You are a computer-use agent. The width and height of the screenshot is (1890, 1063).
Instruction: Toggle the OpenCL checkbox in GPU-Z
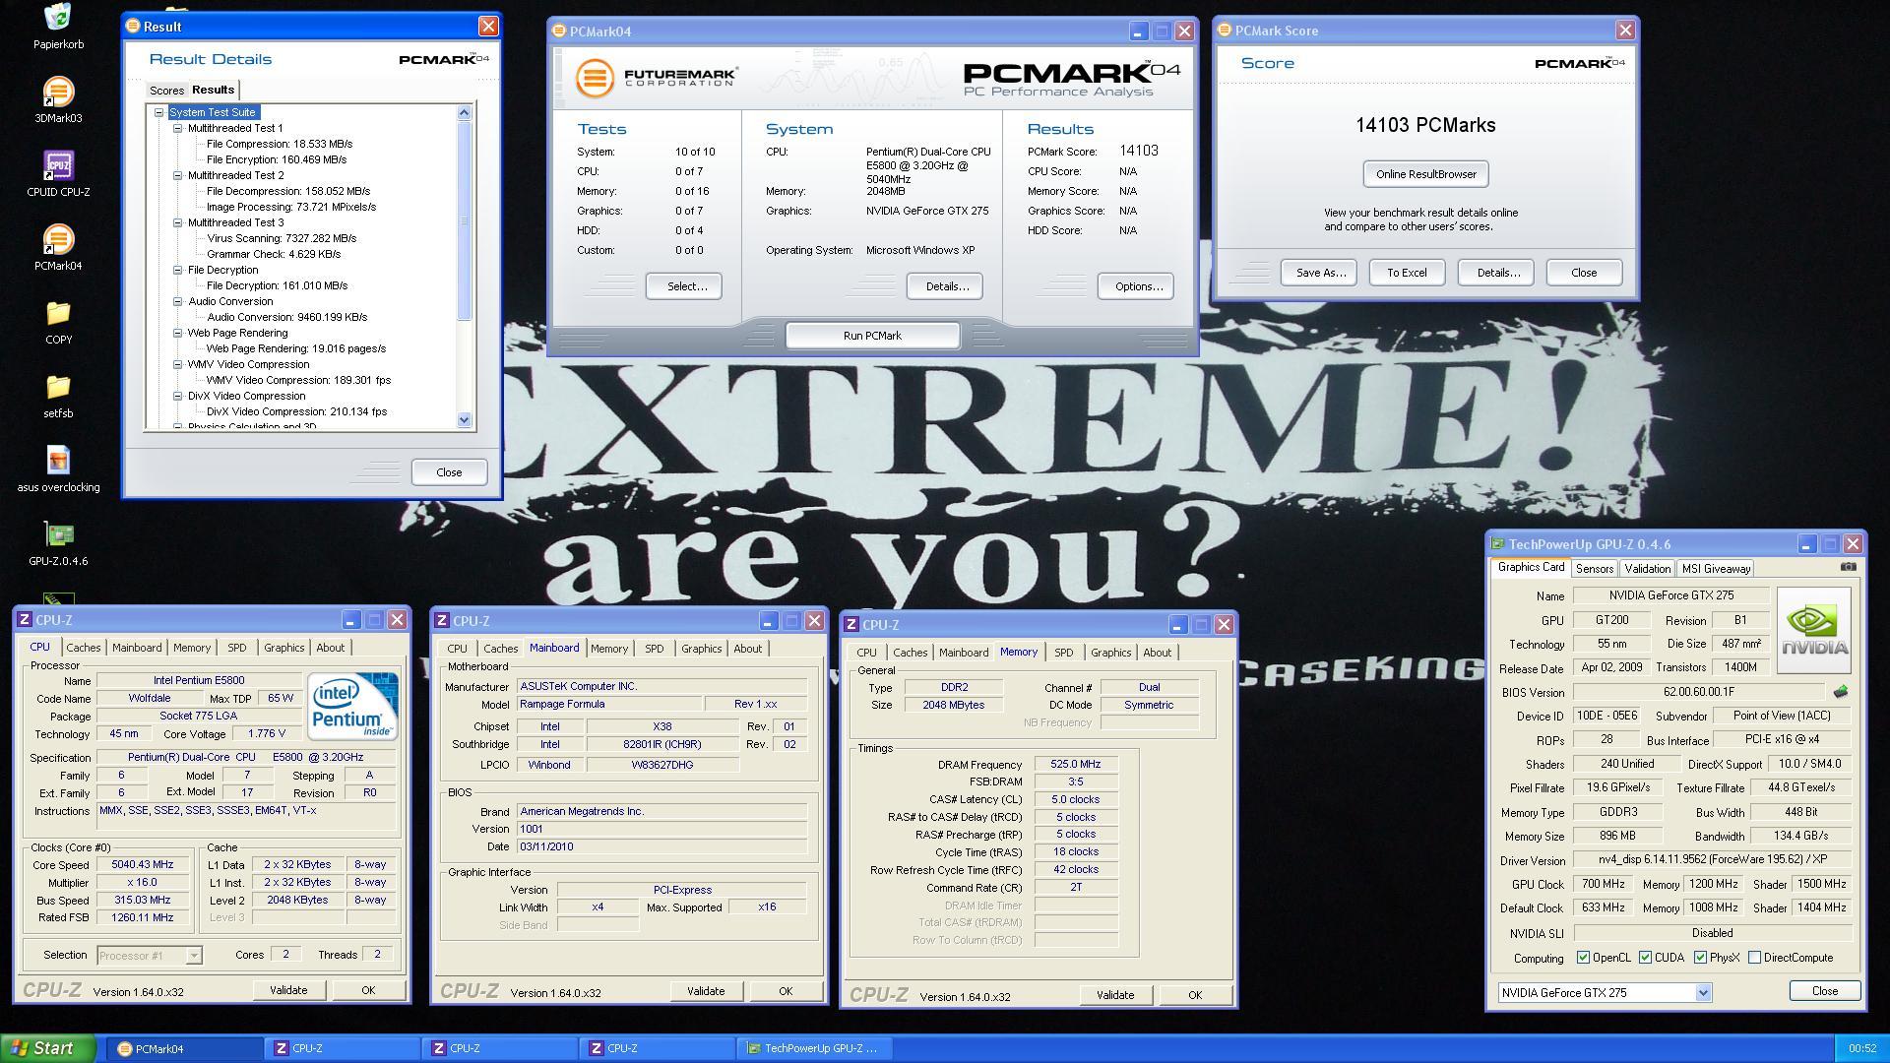coord(1583,957)
